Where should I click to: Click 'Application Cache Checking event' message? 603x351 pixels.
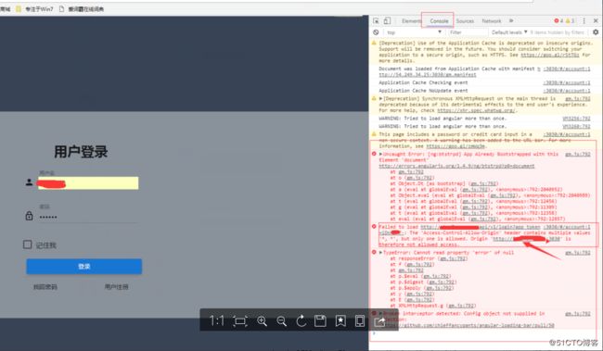pos(423,82)
